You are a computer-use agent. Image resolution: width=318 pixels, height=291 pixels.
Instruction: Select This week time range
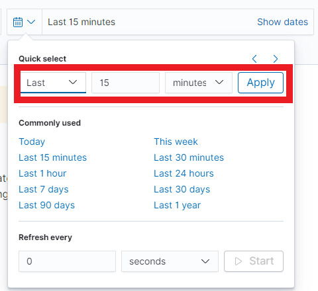pyautogui.click(x=176, y=142)
